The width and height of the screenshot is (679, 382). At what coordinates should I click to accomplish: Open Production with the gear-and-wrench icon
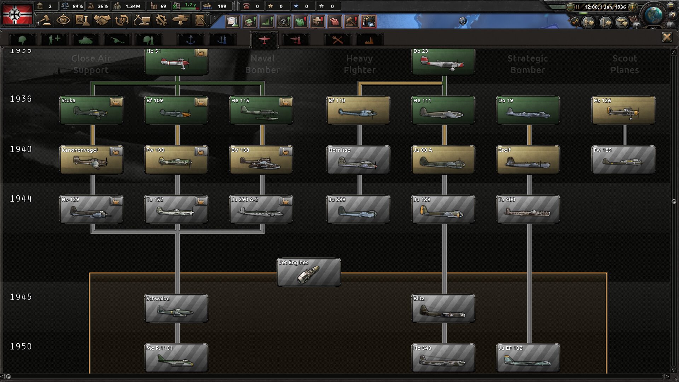pos(161,20)
